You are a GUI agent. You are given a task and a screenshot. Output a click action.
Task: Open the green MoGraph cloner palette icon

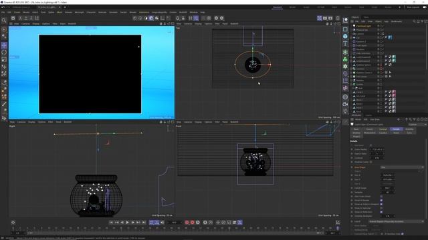345,59
